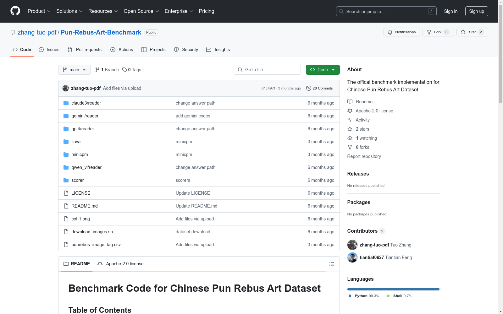Viewport: 503px width, 314px height.
Task: Expand the main branch dropdown
Action: click(74, 70)
